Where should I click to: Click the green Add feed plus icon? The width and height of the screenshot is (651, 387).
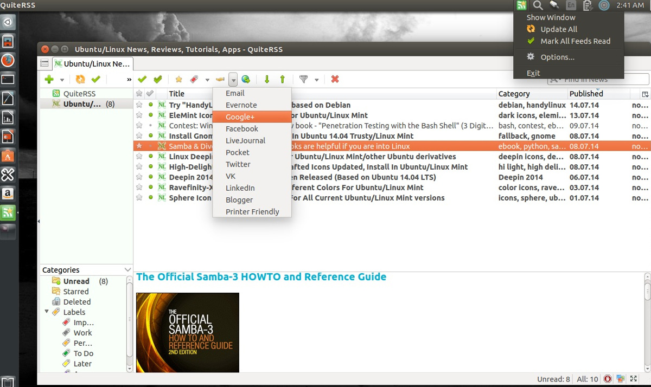click(49, 80)
